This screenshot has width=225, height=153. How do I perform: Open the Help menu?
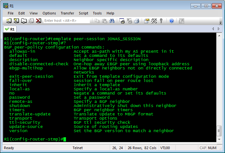click(110, 13)
